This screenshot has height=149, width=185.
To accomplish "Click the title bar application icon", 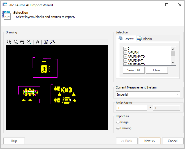I will 5,5.
